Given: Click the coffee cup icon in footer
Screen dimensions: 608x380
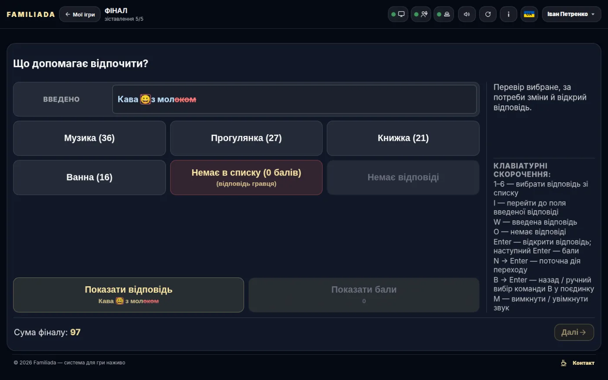Looking at the screenshot, I should click(x=564, y=363).
